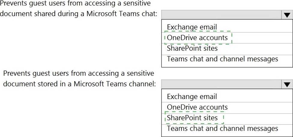This screenshot has width=293, height=137.
Task: Select 'Teams chat and channel messages' for the channel question
Action: (222, 128)
